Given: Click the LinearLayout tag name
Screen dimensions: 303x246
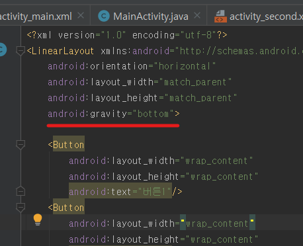Looking at the screenshot, I should click(x=63, y=51).
